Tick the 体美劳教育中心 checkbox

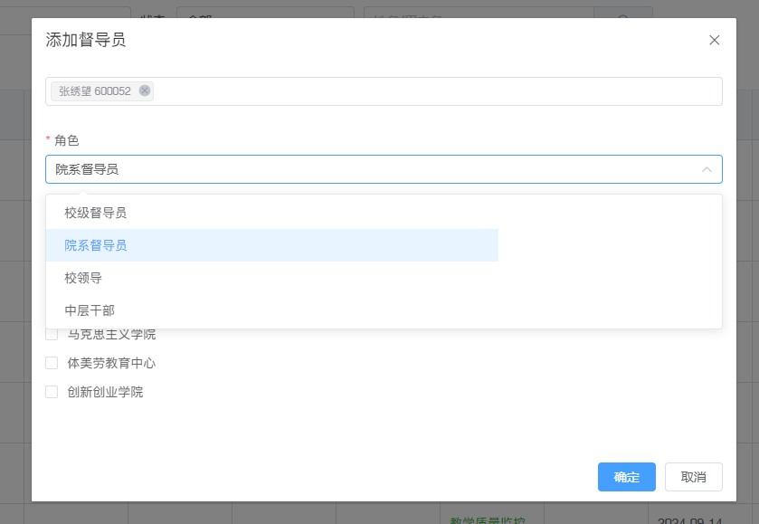tap(52, 363)
